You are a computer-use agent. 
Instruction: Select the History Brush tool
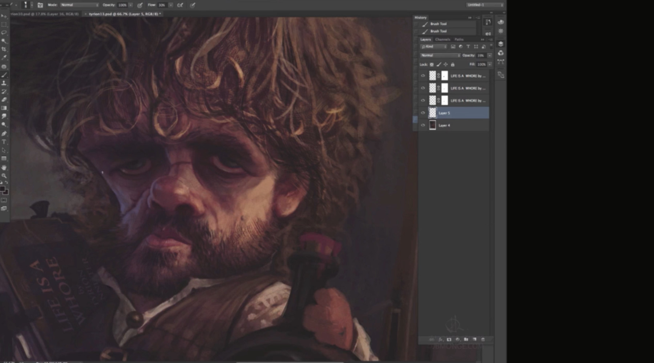[x=4, y=92]
